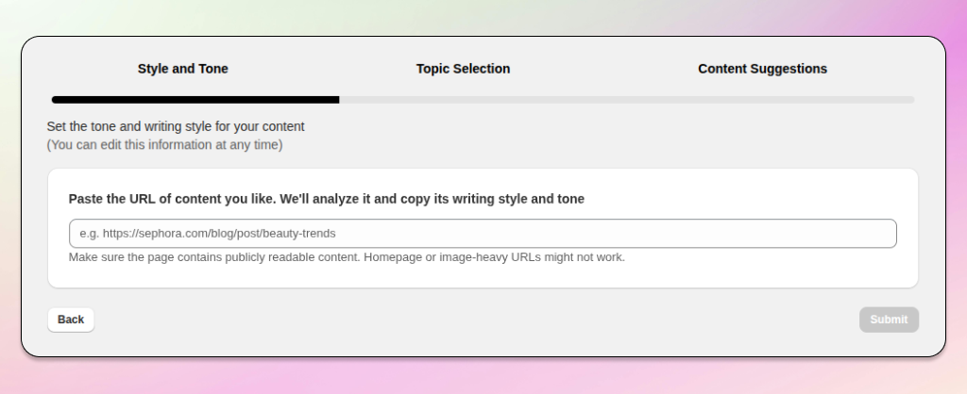
Task: Click the end of the filled progress segment
Action: pyautogui.click(x=336, y=99)
